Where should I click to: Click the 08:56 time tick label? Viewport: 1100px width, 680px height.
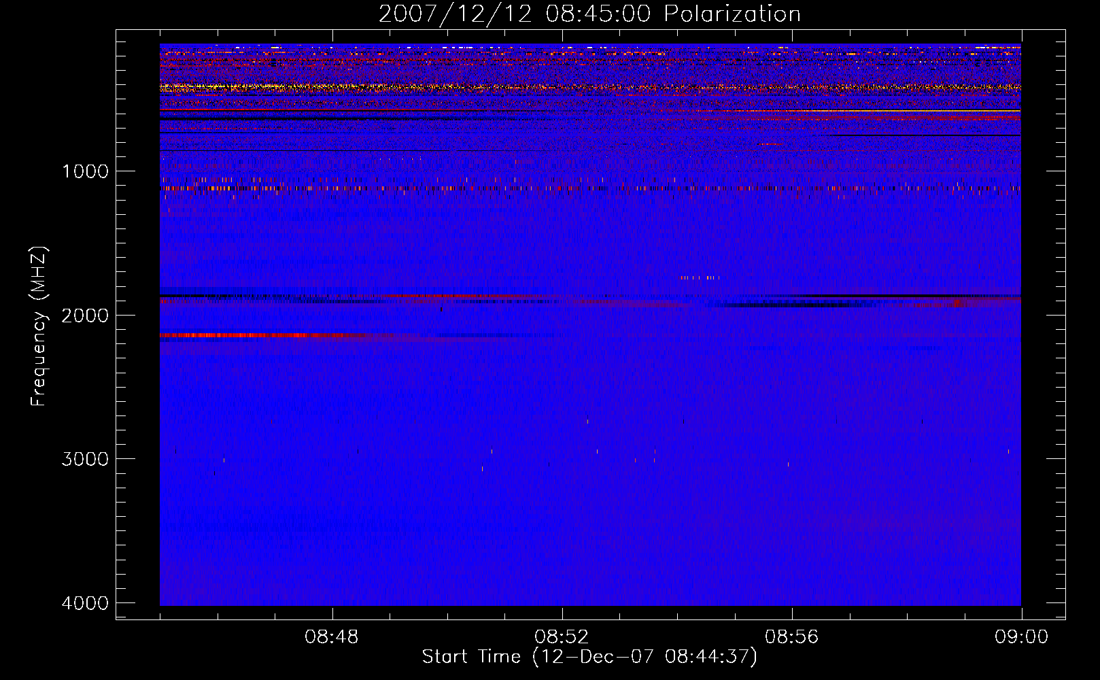(x=791, y=637)
